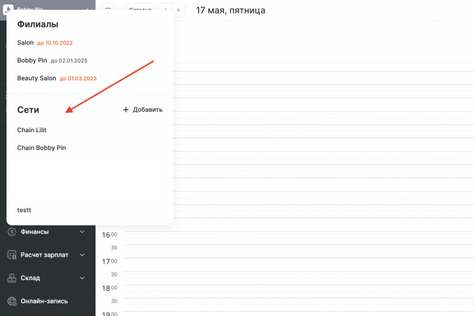Click the 17 мая, пятница date header
The image size is (474, 316).
[x=231, y=10]
